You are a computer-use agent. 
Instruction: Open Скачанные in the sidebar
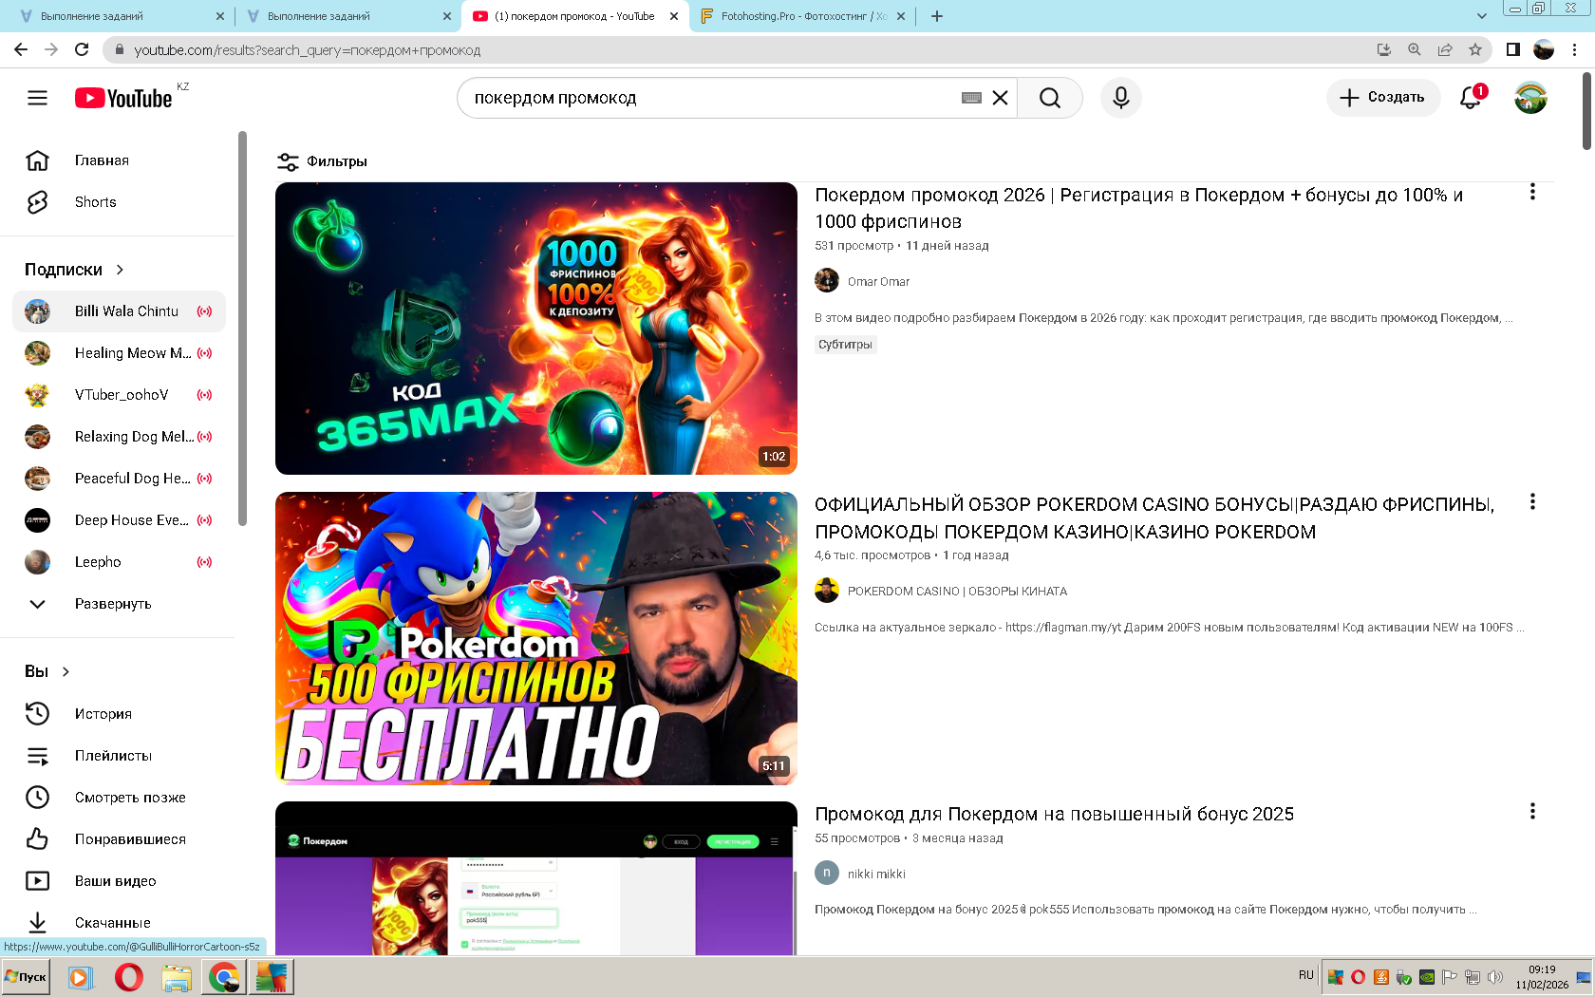120,923
